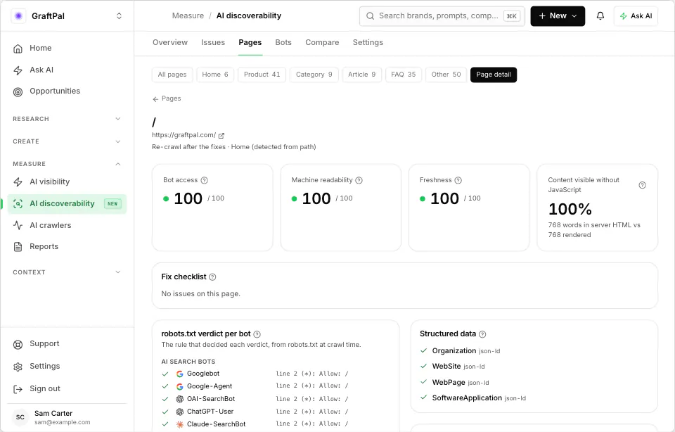Click the AI crawlers activity icon
The image size is (675, 432).
[x=18, y=225]
